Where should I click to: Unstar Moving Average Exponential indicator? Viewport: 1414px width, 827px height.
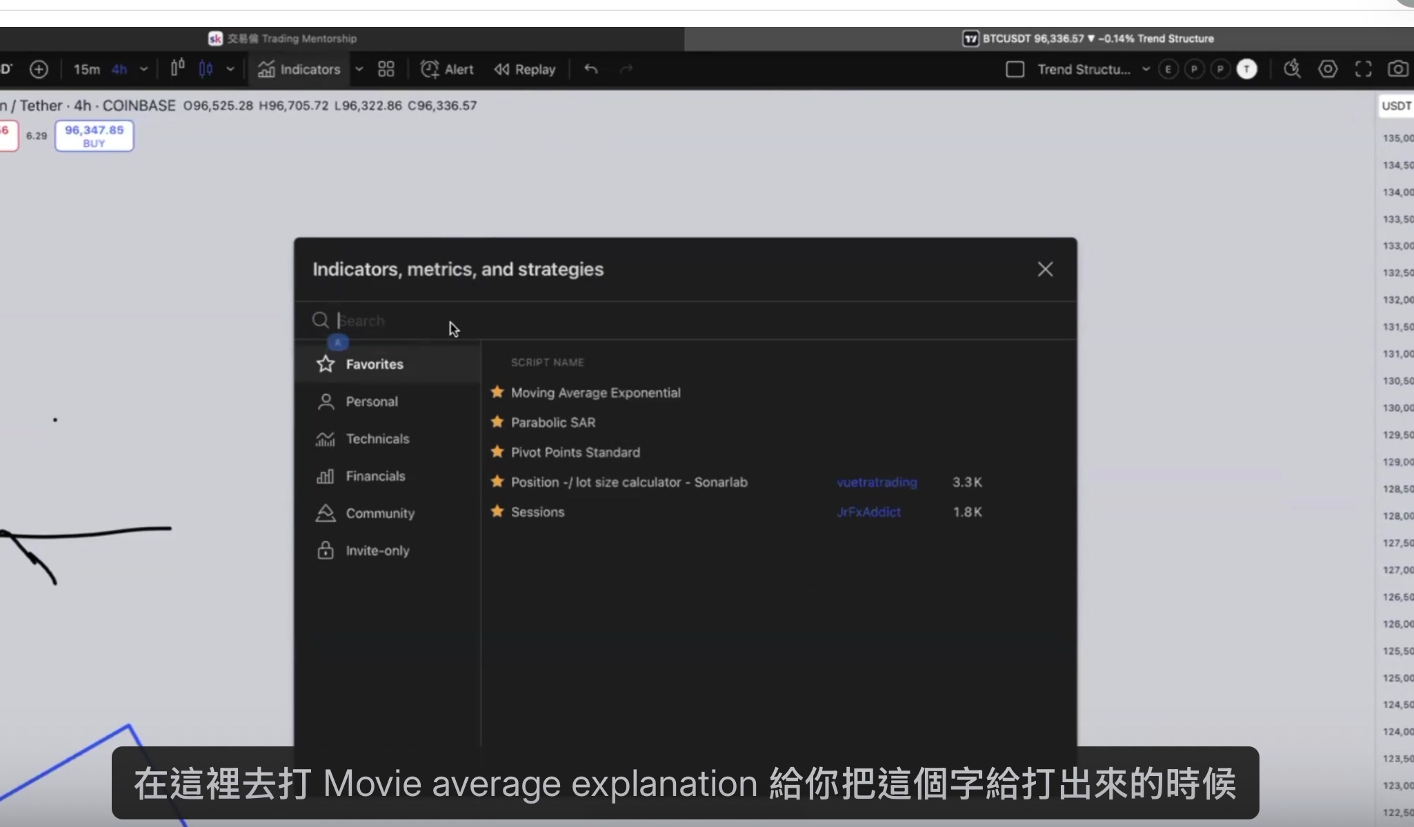[497, 391]
